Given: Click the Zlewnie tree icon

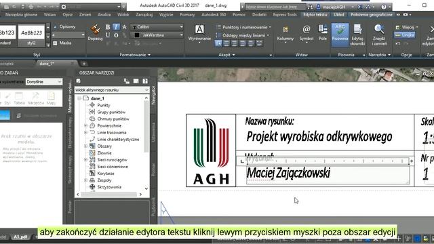Looking at the screenshot, I should click(92, 152).
